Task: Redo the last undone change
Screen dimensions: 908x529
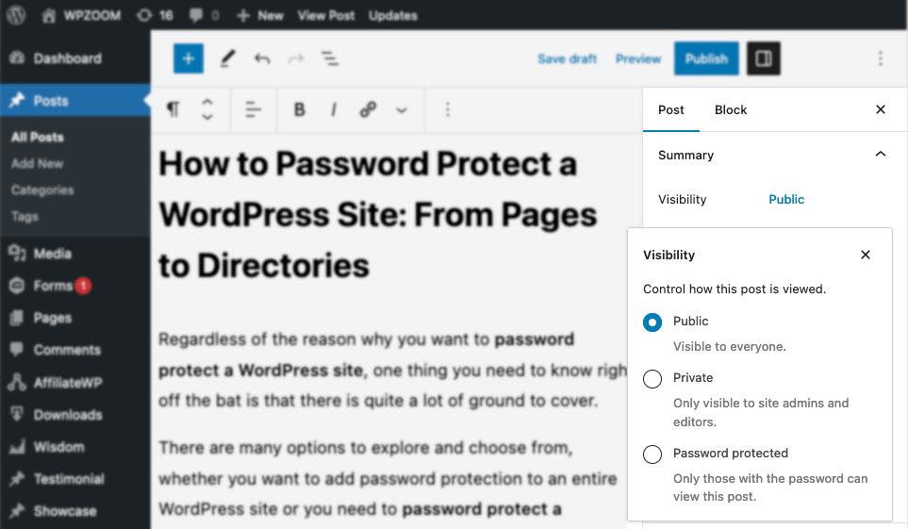Action: [x=296, y=58]
